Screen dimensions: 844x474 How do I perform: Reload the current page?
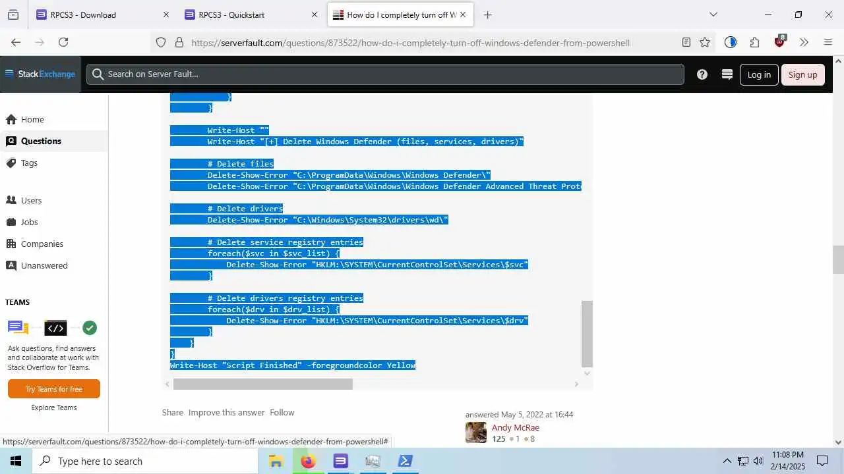[63, 42]
